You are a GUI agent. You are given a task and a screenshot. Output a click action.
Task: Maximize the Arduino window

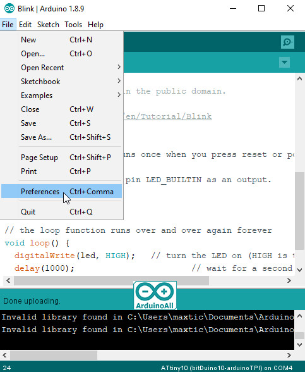261,9
